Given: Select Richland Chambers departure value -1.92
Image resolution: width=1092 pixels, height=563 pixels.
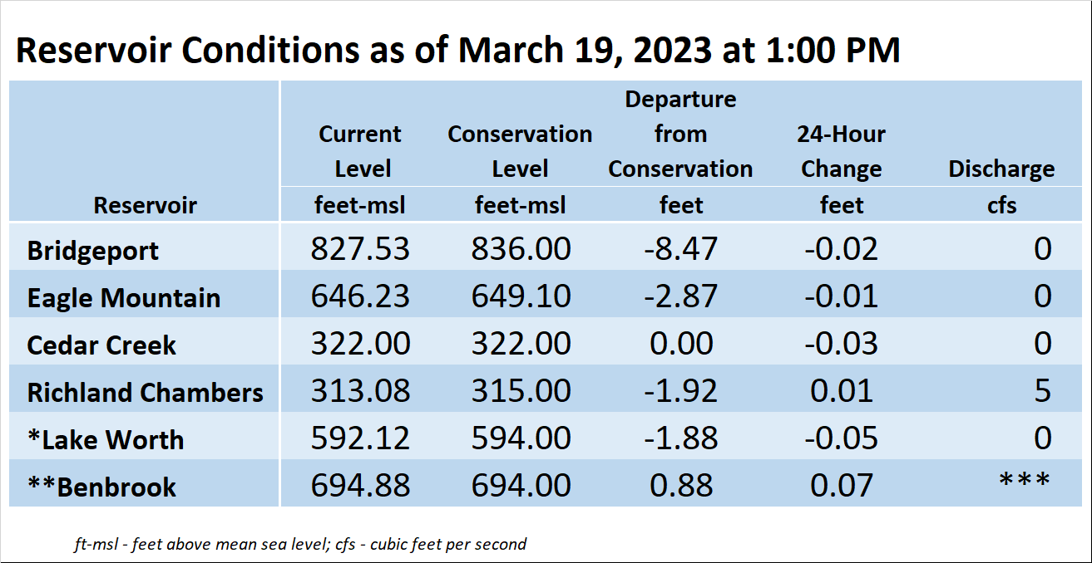Looking at the screenshot, I should [x=681, y=390].
